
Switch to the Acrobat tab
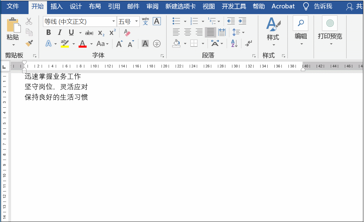(283, 6)
